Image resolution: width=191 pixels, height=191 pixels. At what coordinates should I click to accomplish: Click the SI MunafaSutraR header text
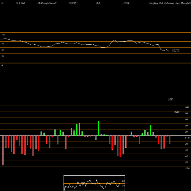47,3
